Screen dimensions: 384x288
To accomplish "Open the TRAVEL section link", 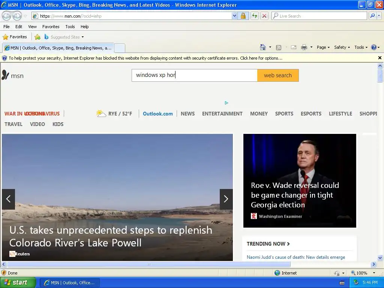I will point(13,124).
